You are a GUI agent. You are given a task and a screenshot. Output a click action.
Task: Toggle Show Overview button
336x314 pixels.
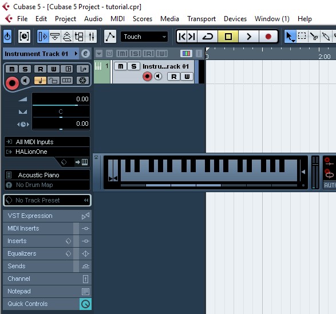[67, 37]
